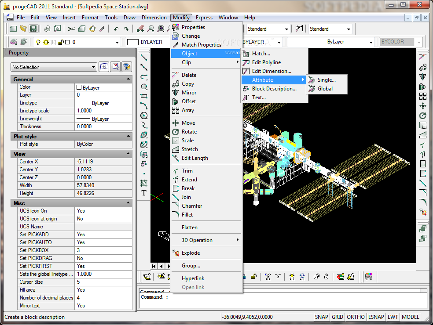Click the Move icon in right toolbar
This screenshot has width=433, height=325.
click(423, 106)
